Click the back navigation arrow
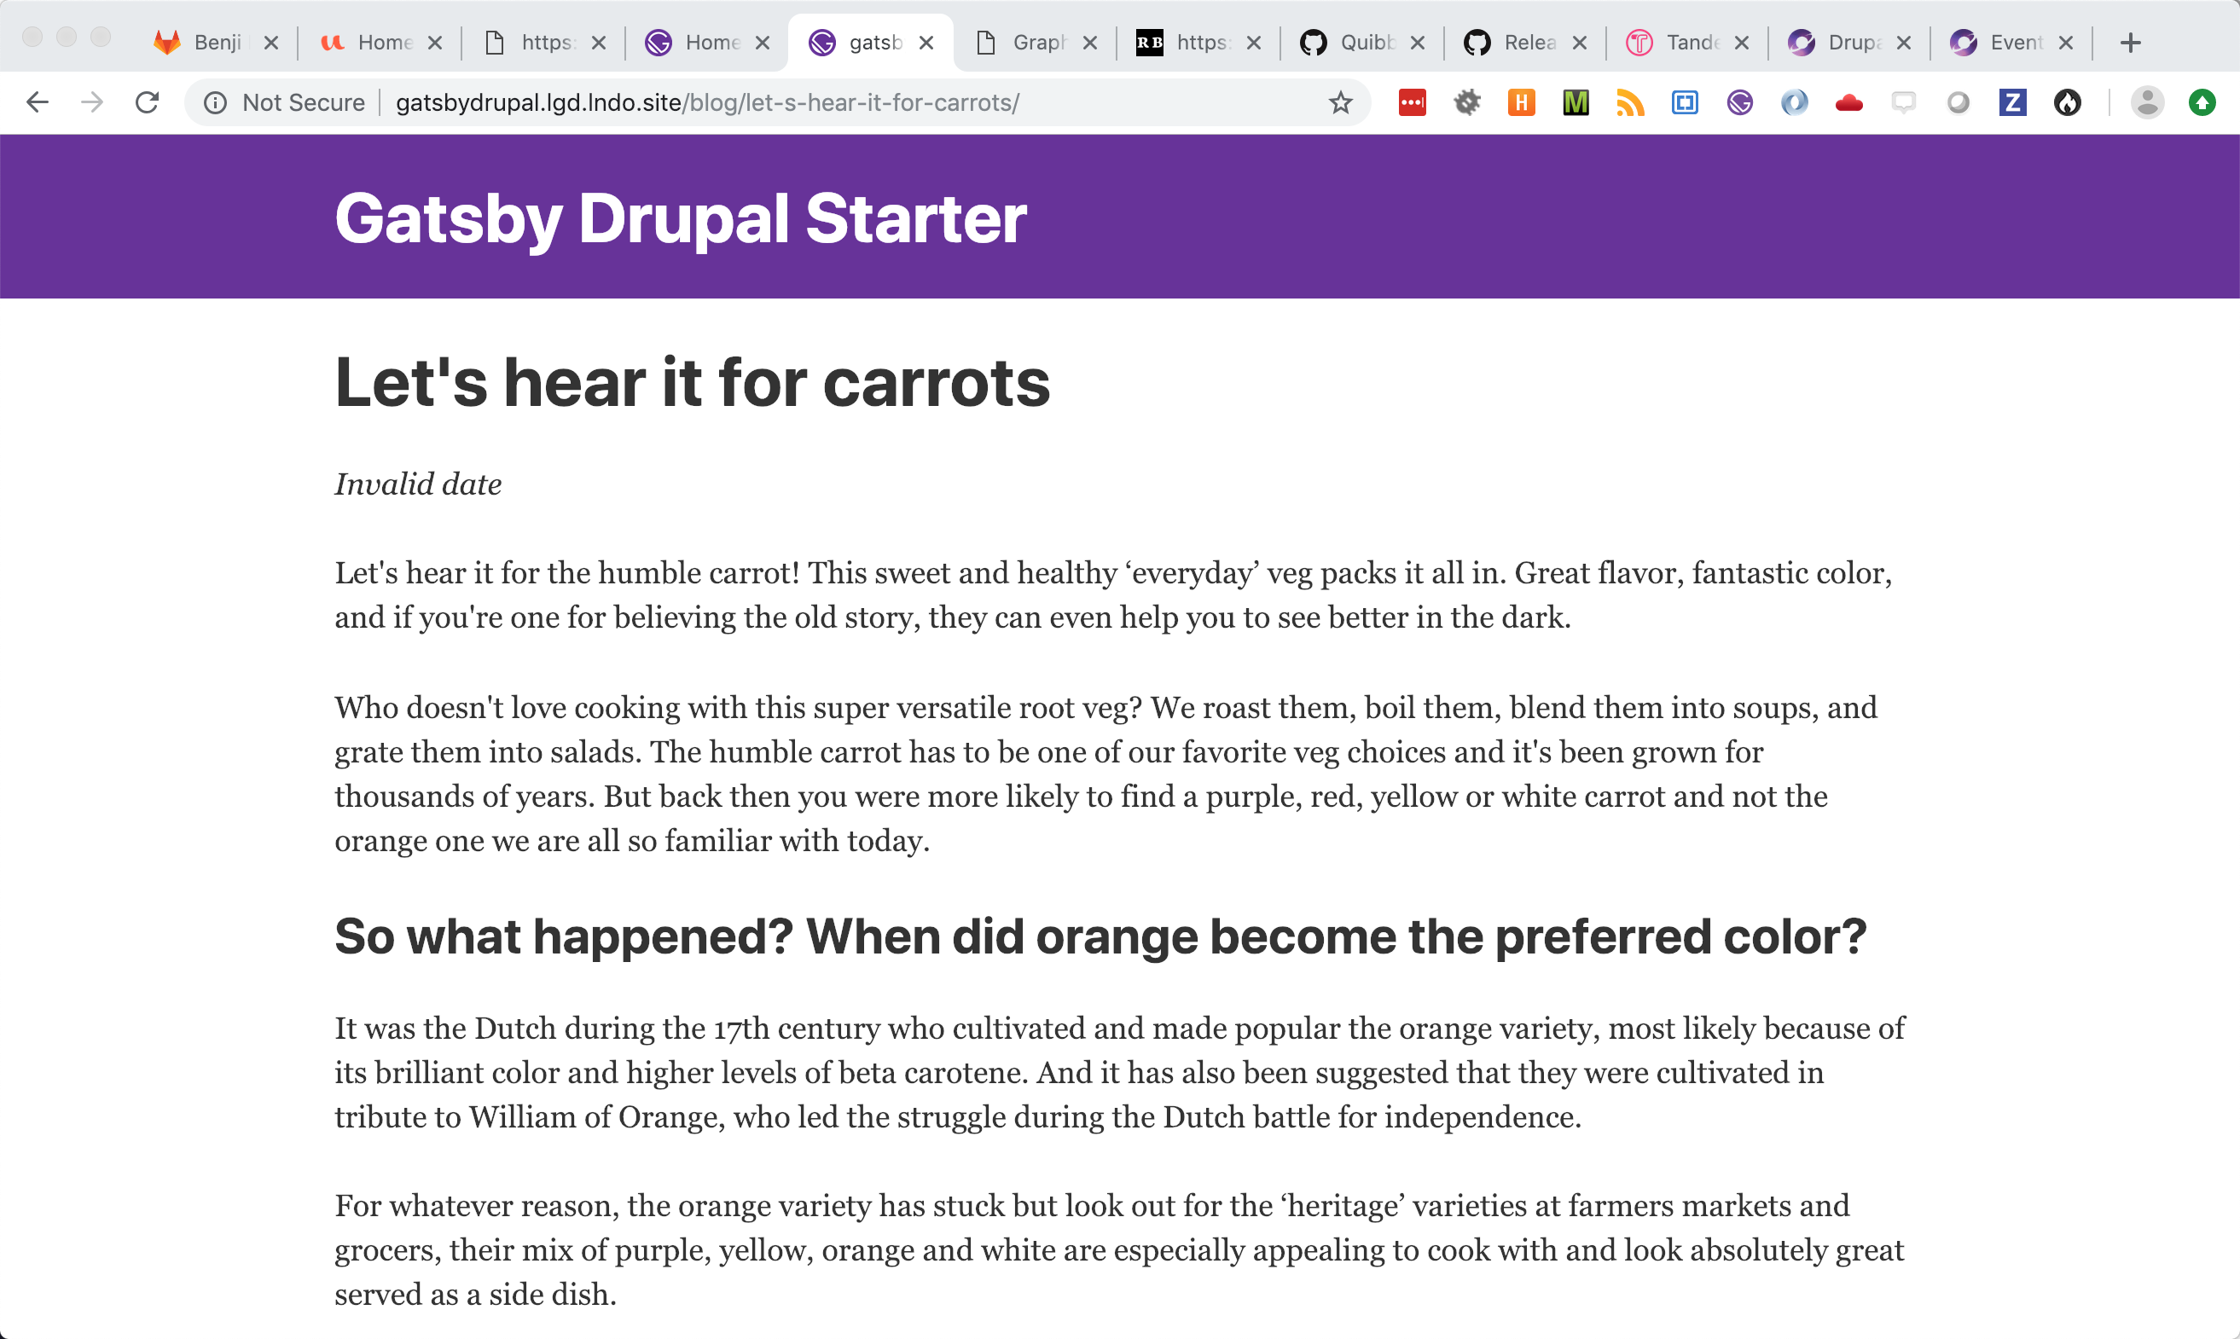Image resolution: width=2240 pixels, height=1339 pixels. click(37, 102)
